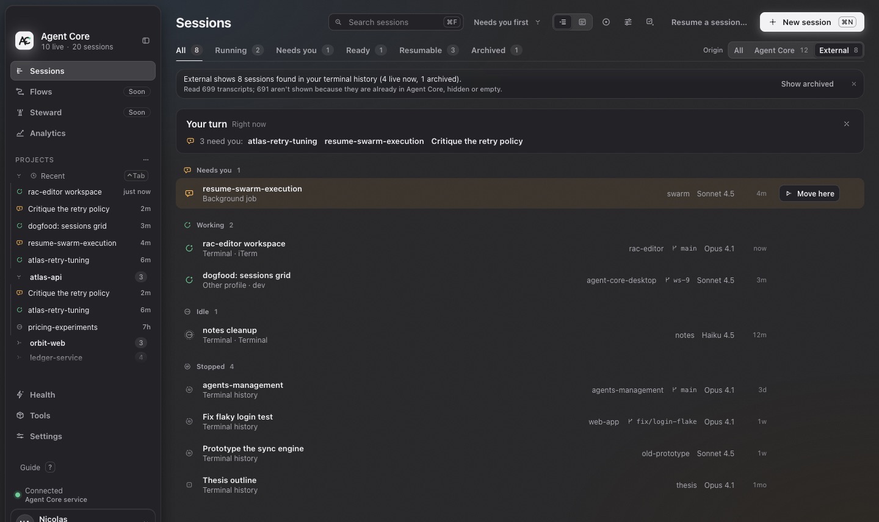Viewport: 879px width, 522px height.
Task: Focus the Search sessions field
Action: coord(396,22)
